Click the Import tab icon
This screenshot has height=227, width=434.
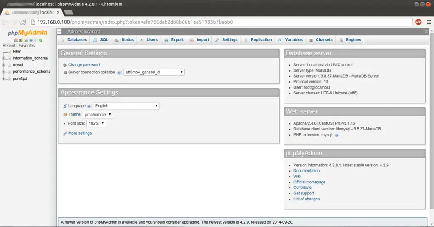click(x=192, y=40)
